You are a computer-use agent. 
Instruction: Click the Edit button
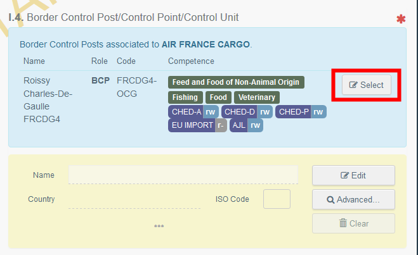click(x=353, y=175)
